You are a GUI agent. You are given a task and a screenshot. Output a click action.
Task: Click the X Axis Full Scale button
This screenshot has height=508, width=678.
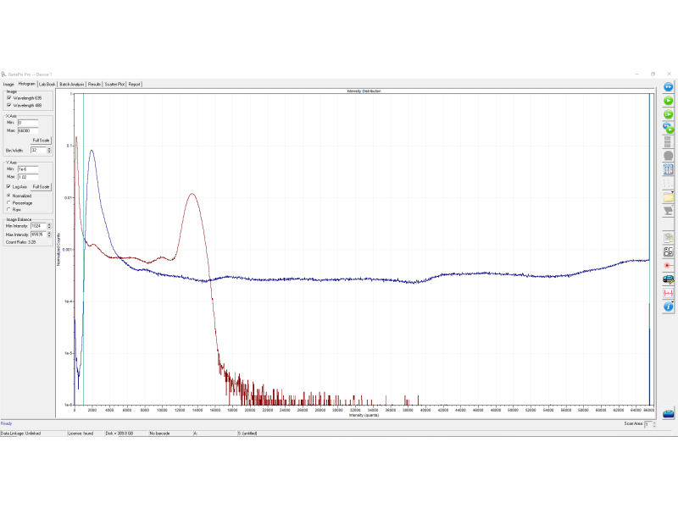[x=42, y=140]
